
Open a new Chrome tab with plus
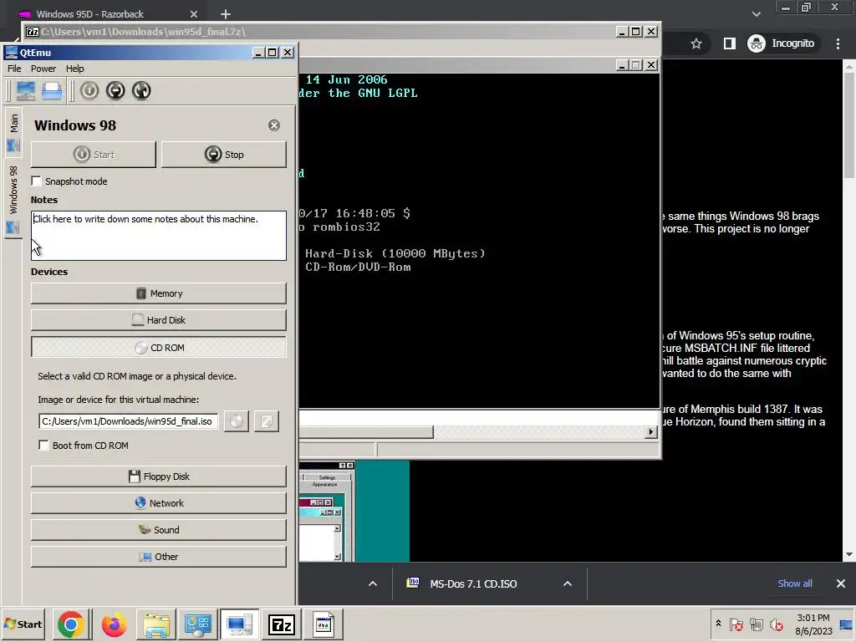tap(226, 14)
